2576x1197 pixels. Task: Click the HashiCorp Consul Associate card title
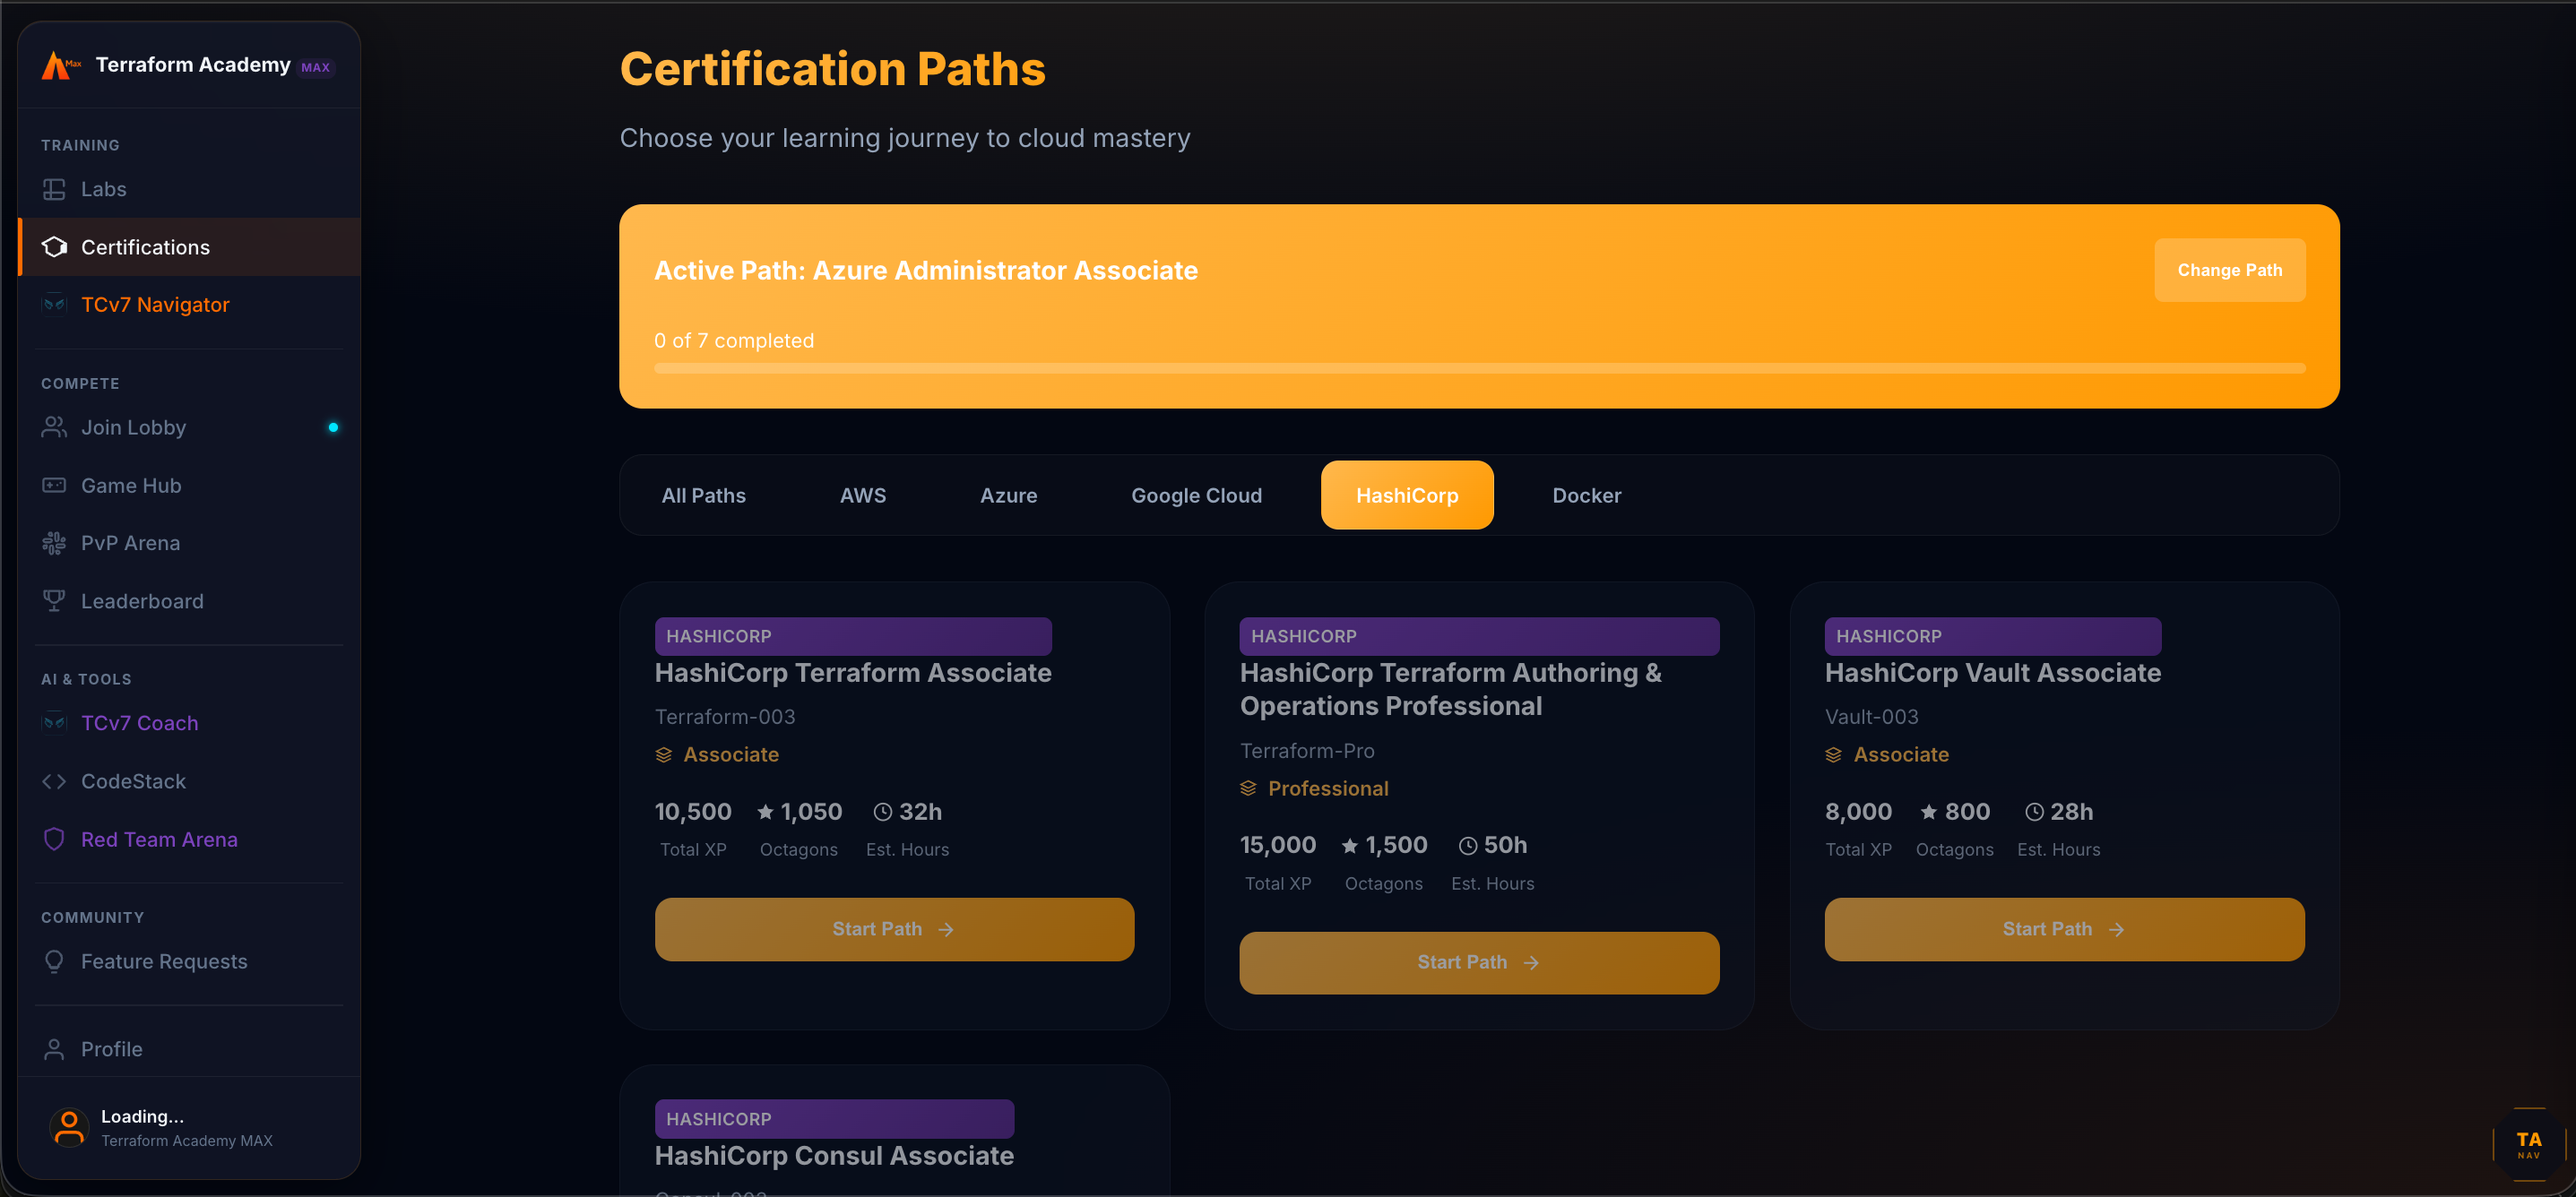point(834,1155)
